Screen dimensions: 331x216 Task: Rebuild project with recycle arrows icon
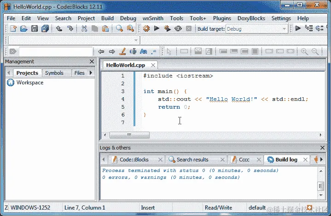178,28
